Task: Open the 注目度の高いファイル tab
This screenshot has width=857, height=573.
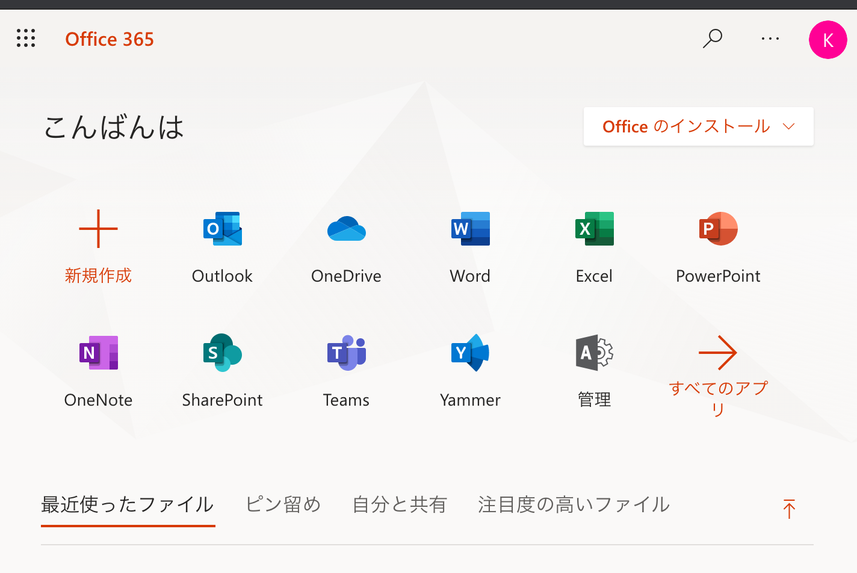Action: click(574, 504)
